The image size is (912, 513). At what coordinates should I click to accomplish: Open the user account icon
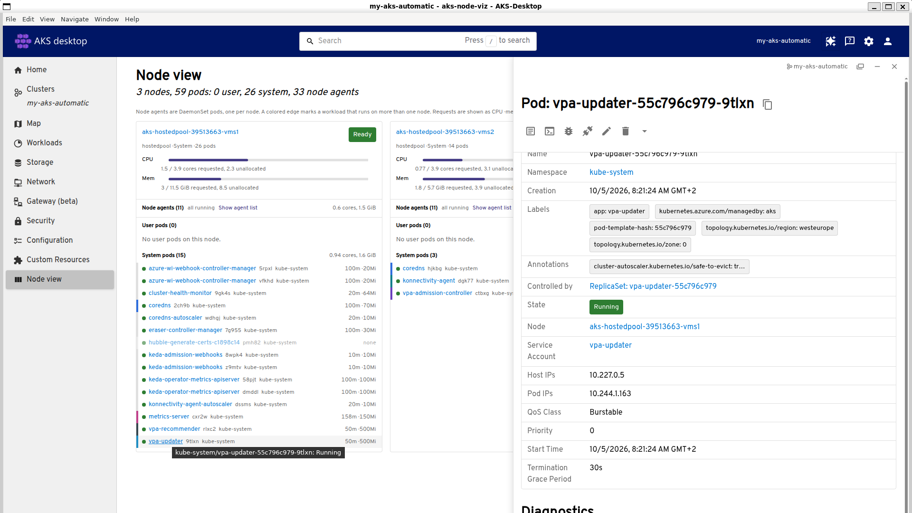coord(888,41)
